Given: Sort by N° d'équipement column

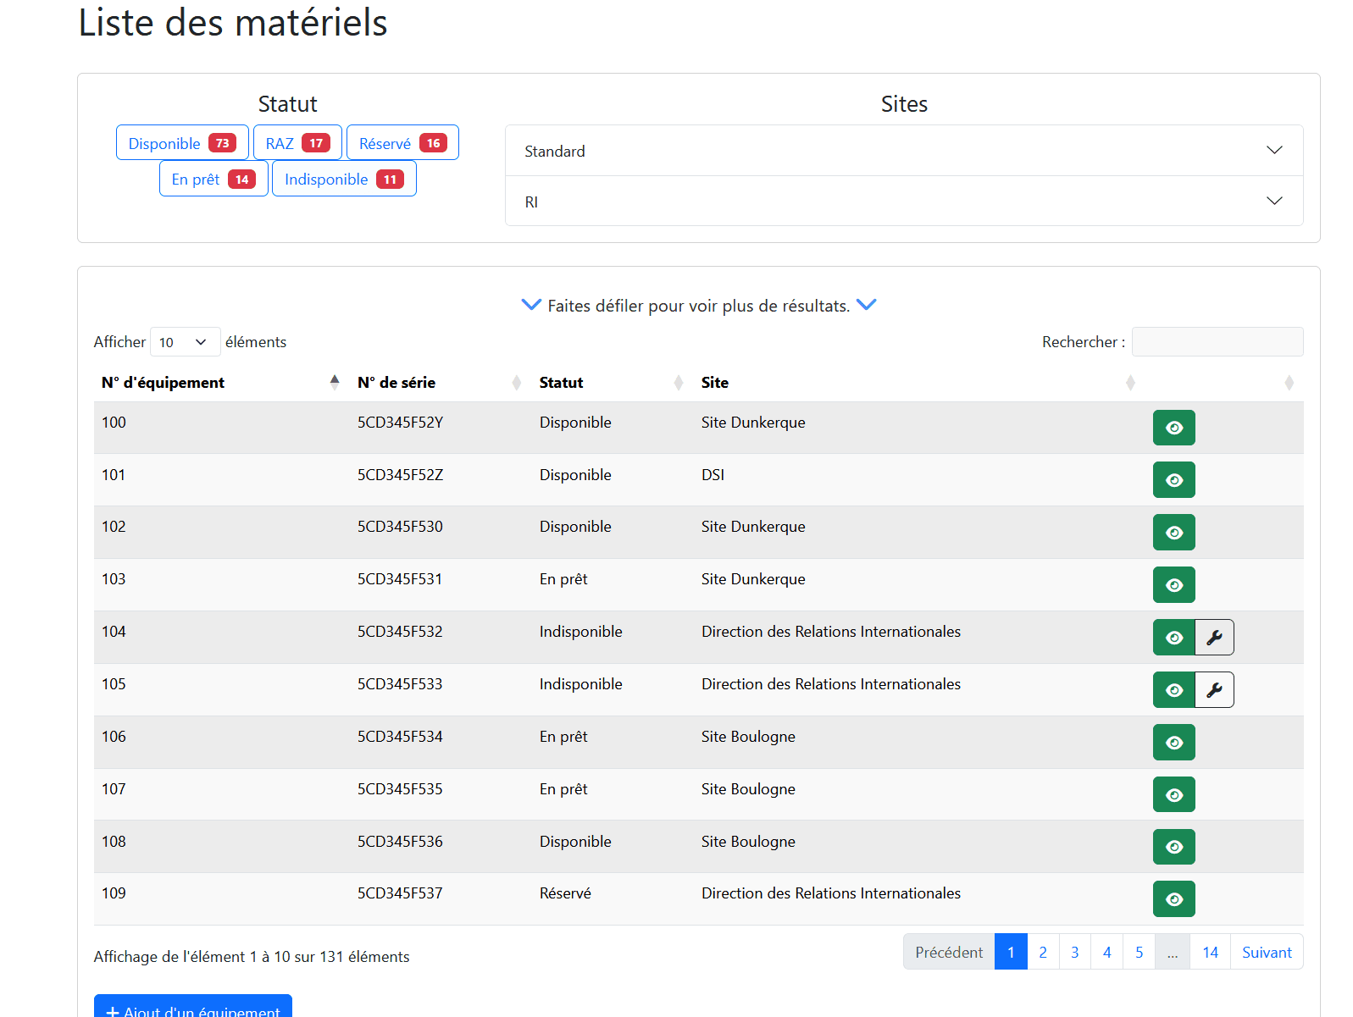Looking at the screenshot, I should tap(221, 383).
